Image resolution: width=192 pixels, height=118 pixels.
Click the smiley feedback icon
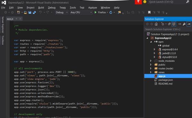point(145,2)
